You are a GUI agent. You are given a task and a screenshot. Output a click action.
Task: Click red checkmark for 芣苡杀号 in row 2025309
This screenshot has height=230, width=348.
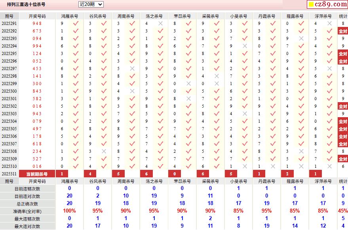(188, 159)
